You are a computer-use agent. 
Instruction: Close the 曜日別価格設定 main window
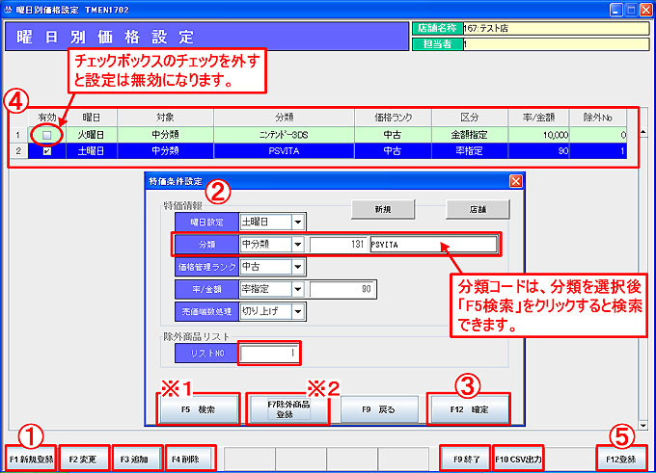coord(646,10)
